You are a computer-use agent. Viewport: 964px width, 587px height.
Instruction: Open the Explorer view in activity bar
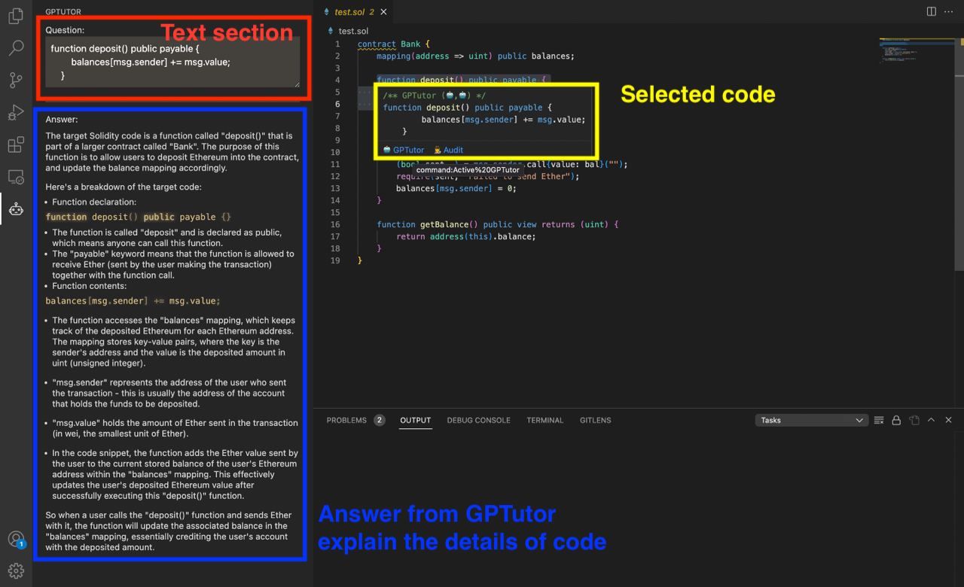coord(16,16)
